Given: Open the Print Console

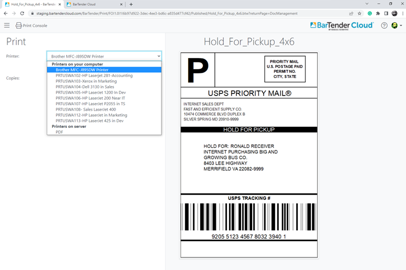Looking at the screenshot, I should click(x=32, y=25).
